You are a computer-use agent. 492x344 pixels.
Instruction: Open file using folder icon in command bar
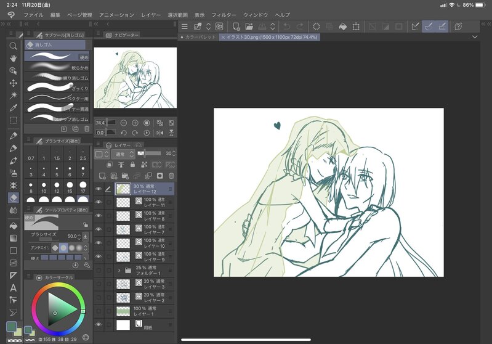tap(249, 27)
